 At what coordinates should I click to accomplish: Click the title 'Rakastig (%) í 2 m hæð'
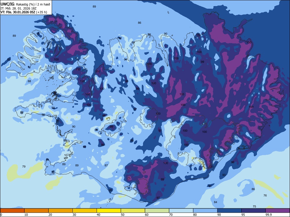tap(33, 4)
